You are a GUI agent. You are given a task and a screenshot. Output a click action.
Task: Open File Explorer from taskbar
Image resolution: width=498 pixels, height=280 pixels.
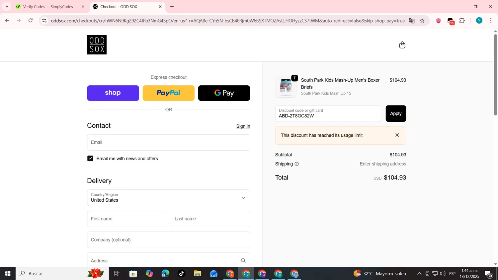click(x=198, y=274)
